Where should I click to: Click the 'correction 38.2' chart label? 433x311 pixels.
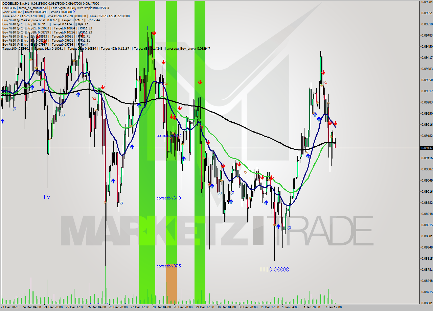pos(168,136)
